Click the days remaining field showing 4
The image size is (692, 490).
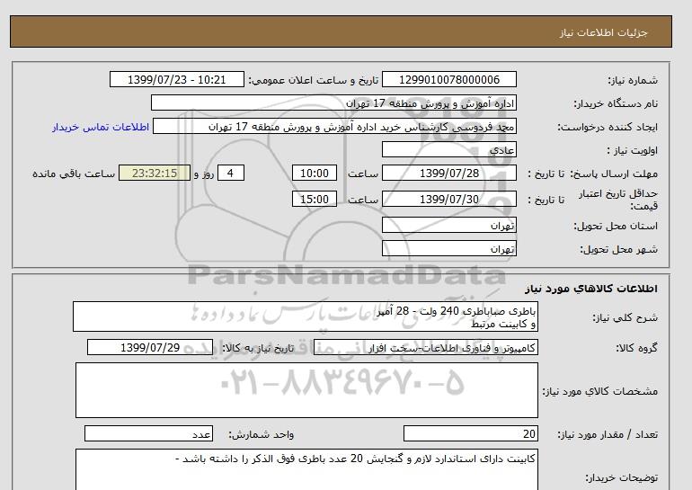pyautogui.click(x=230, y=173)
